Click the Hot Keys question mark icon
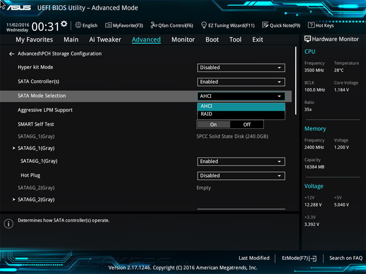The height and width of the screenshot is (274, 366). click(x=311, y=25)
